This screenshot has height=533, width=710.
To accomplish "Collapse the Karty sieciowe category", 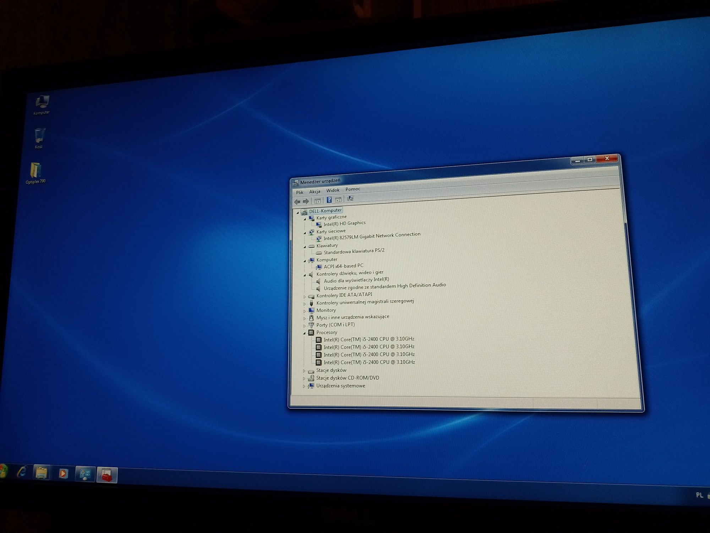I will [x=305, y=233].
